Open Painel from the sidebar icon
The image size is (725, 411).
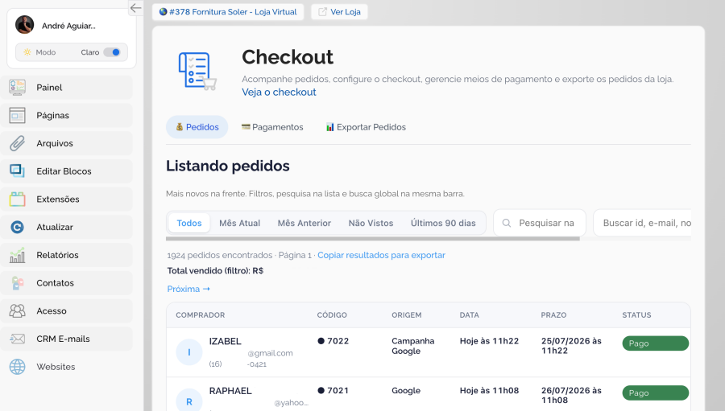tap(17, 88)
